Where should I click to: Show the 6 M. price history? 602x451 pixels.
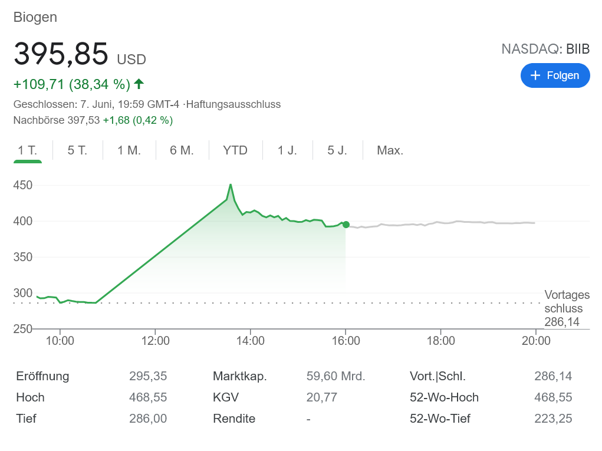pos(182,150)
